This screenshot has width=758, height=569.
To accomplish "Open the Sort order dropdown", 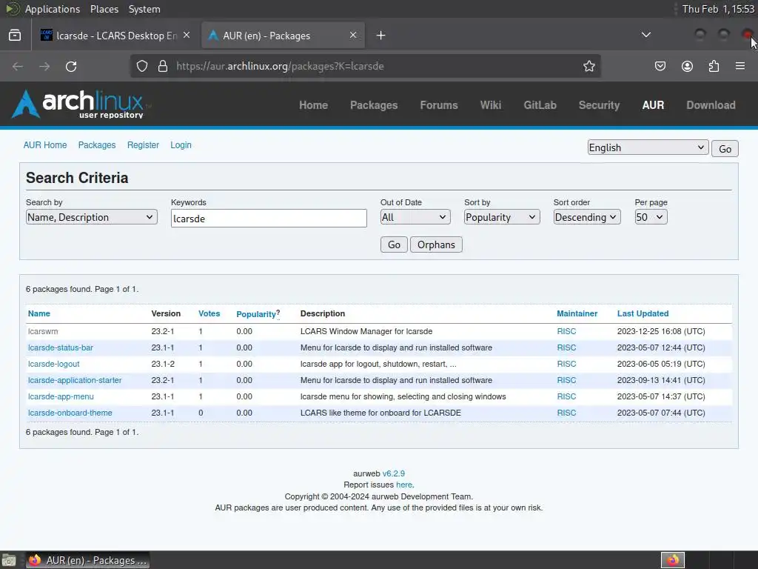I will 587,217.
